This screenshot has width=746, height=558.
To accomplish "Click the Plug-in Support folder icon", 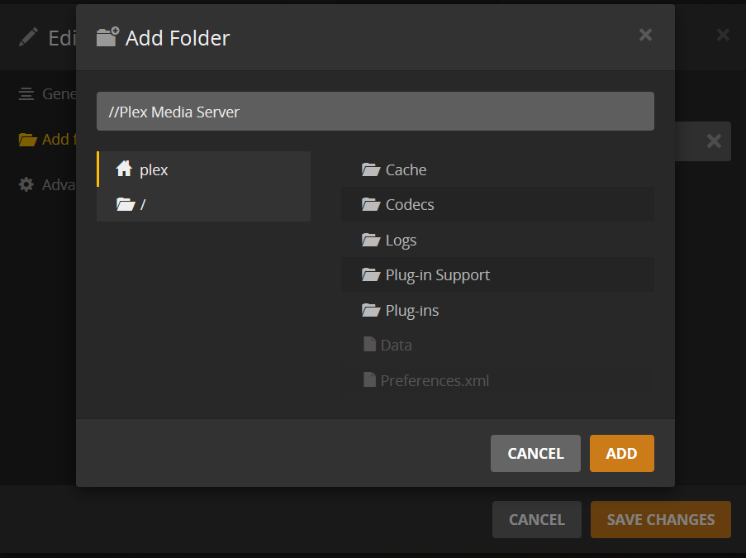I will pos(370,274).
